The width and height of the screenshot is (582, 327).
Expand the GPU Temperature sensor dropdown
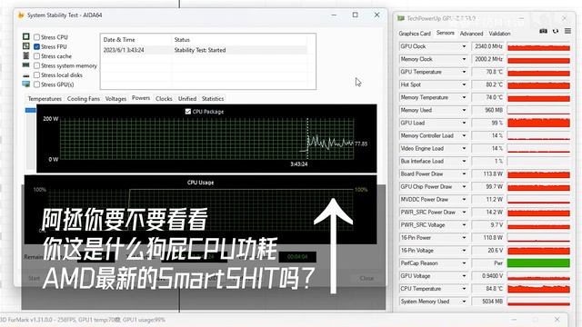464,72
